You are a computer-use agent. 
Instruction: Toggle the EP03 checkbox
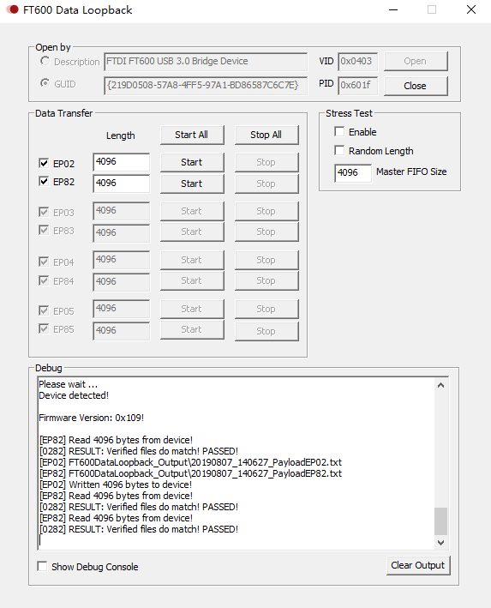click(x=44, y=212)
